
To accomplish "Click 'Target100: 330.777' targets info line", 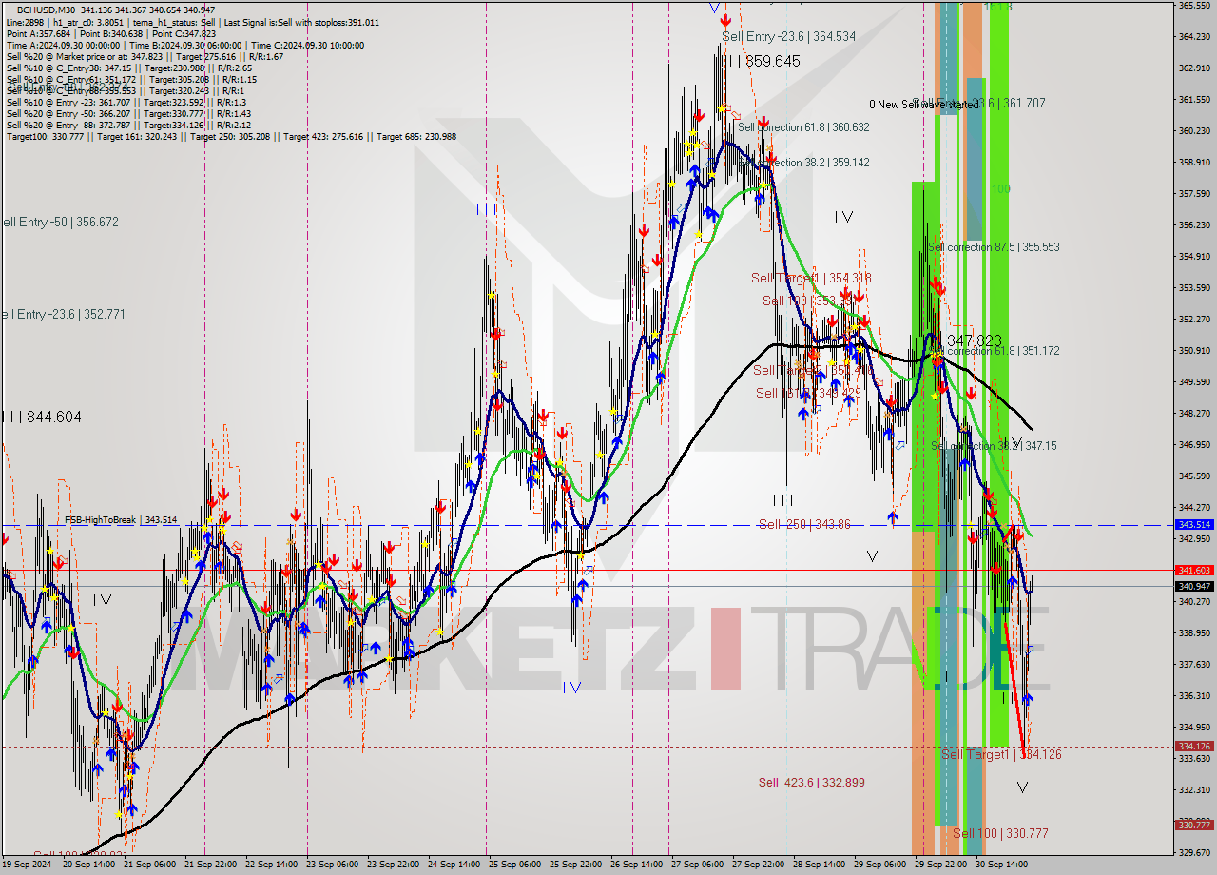I will 231,136.
